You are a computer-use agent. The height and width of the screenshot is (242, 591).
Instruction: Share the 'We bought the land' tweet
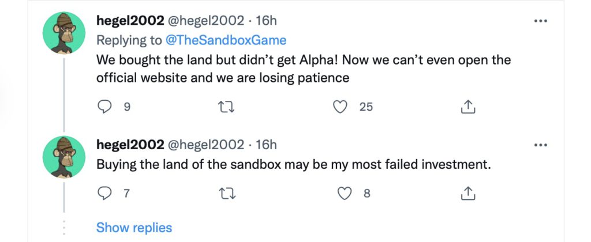point(468,107)
